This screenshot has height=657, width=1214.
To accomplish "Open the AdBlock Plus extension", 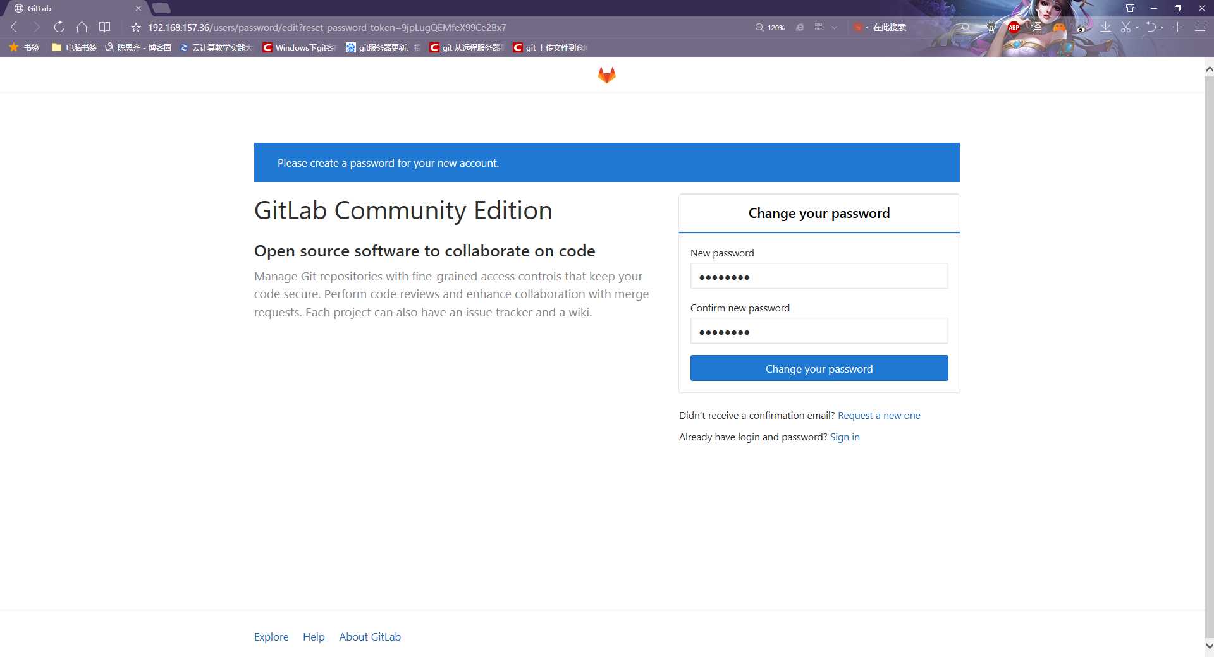I will coord(1014,27).
